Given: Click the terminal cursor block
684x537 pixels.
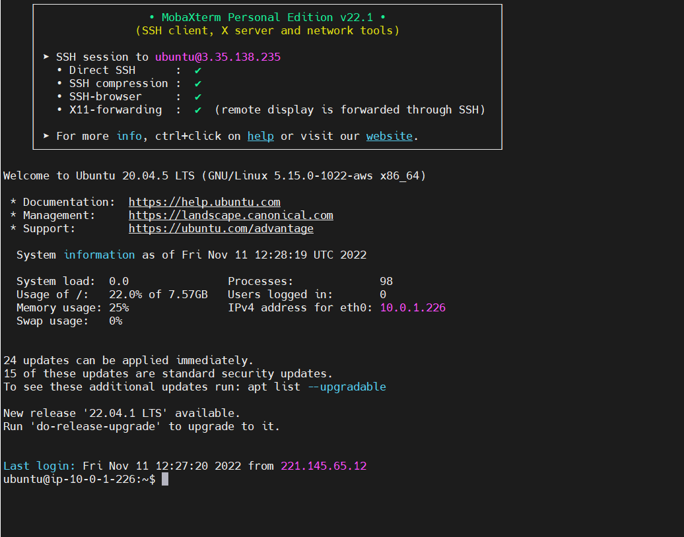Looking at the screenshot, I should [165, 479].
